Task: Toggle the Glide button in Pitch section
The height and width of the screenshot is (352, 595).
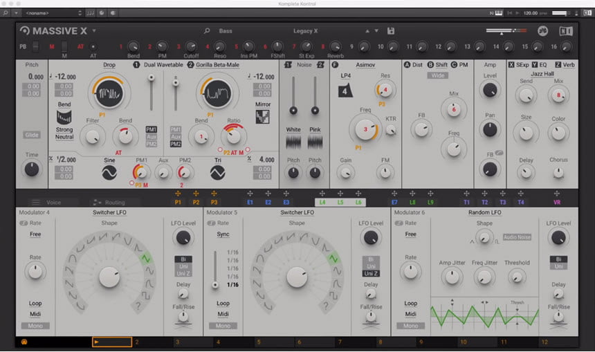Action: click(32, 135)
